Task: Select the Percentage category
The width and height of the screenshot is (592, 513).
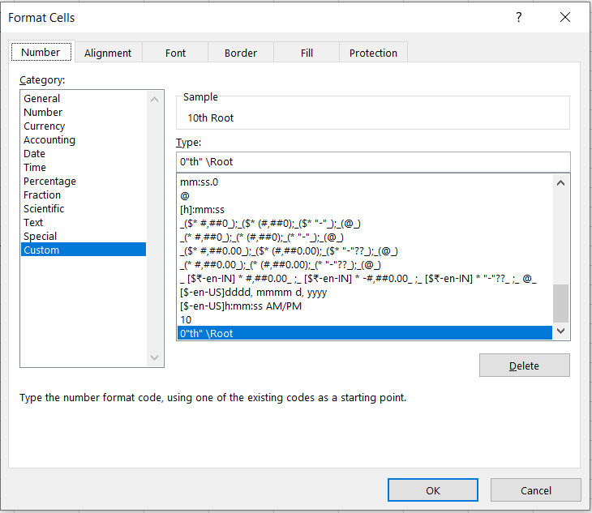Action: tap(49, 182)
